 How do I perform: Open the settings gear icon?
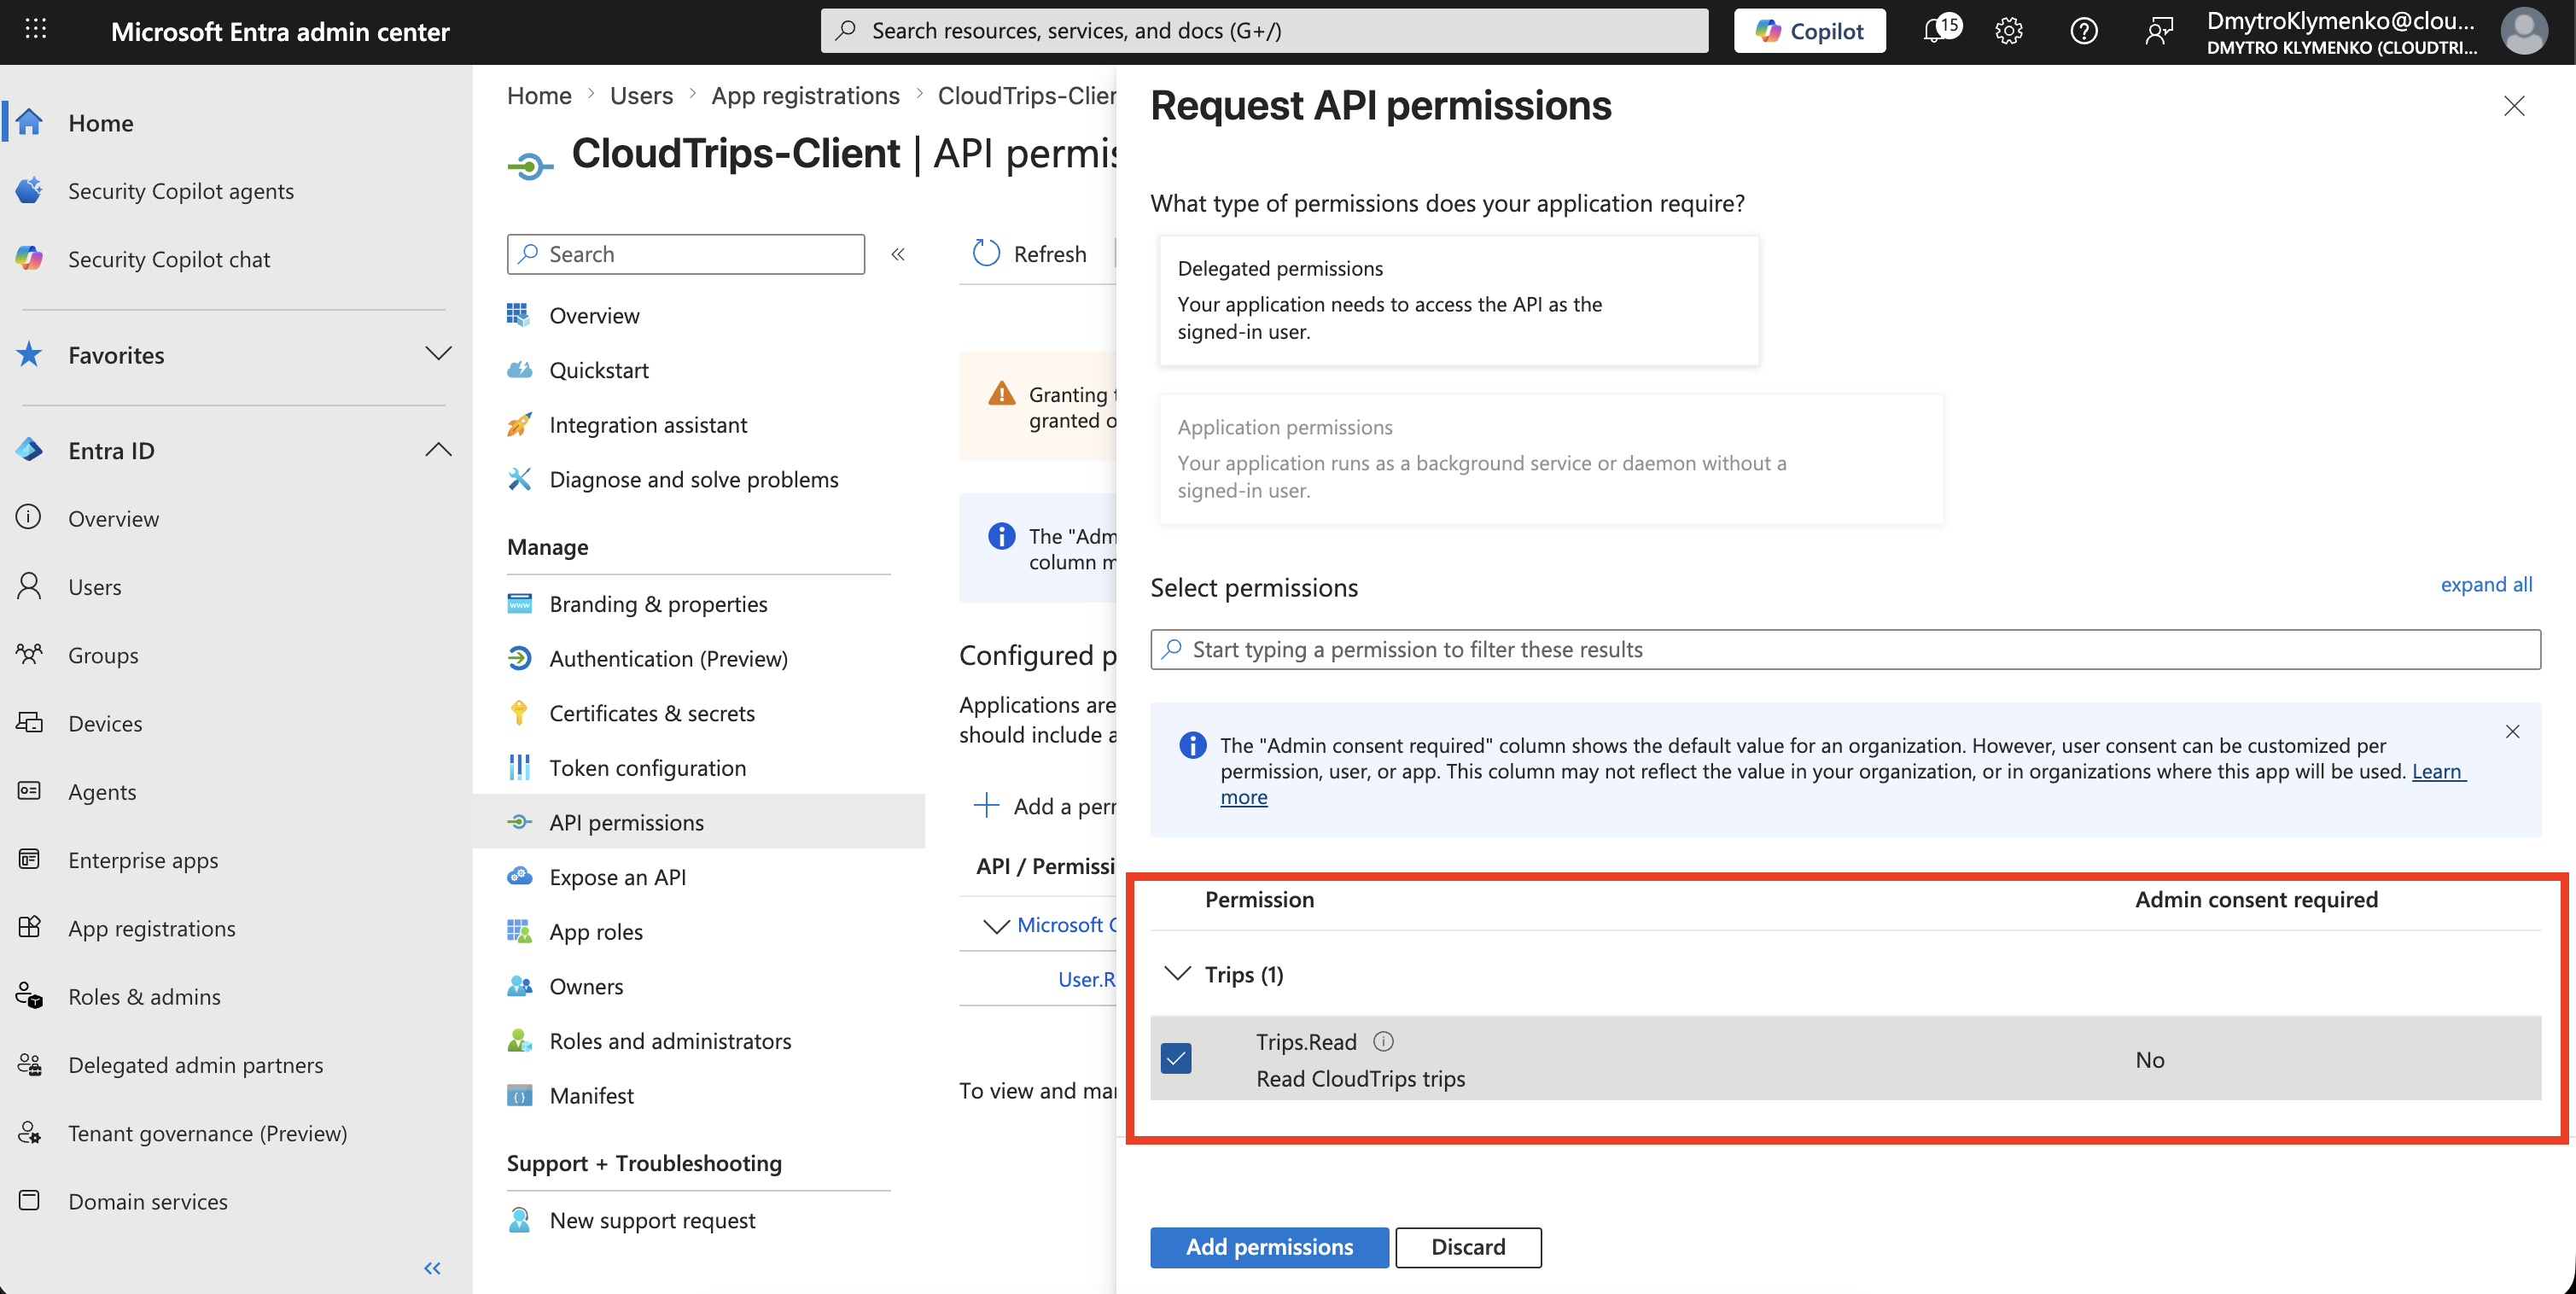click(2008, 31)
